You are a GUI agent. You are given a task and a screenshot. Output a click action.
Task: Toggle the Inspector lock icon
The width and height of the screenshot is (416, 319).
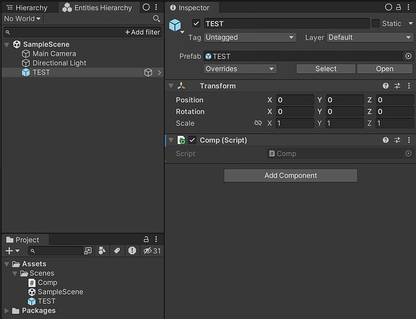(x=399, y=7)
